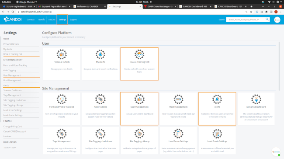The width and height of the screenshot is (284, 159).
Task: Open Alerts sidebar link
Action: [x=6, y=85]
